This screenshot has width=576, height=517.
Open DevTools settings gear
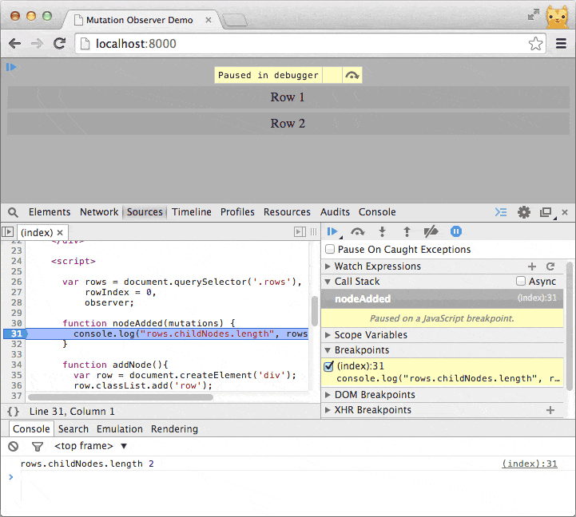[x=524, y=212]
